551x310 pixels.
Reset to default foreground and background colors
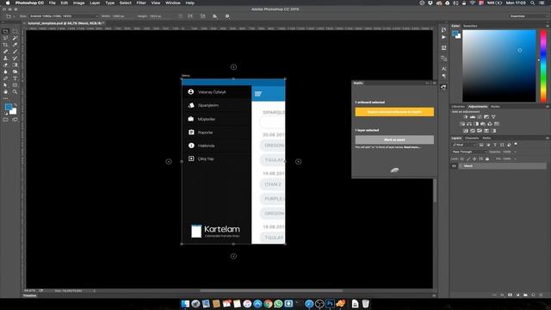6,114
